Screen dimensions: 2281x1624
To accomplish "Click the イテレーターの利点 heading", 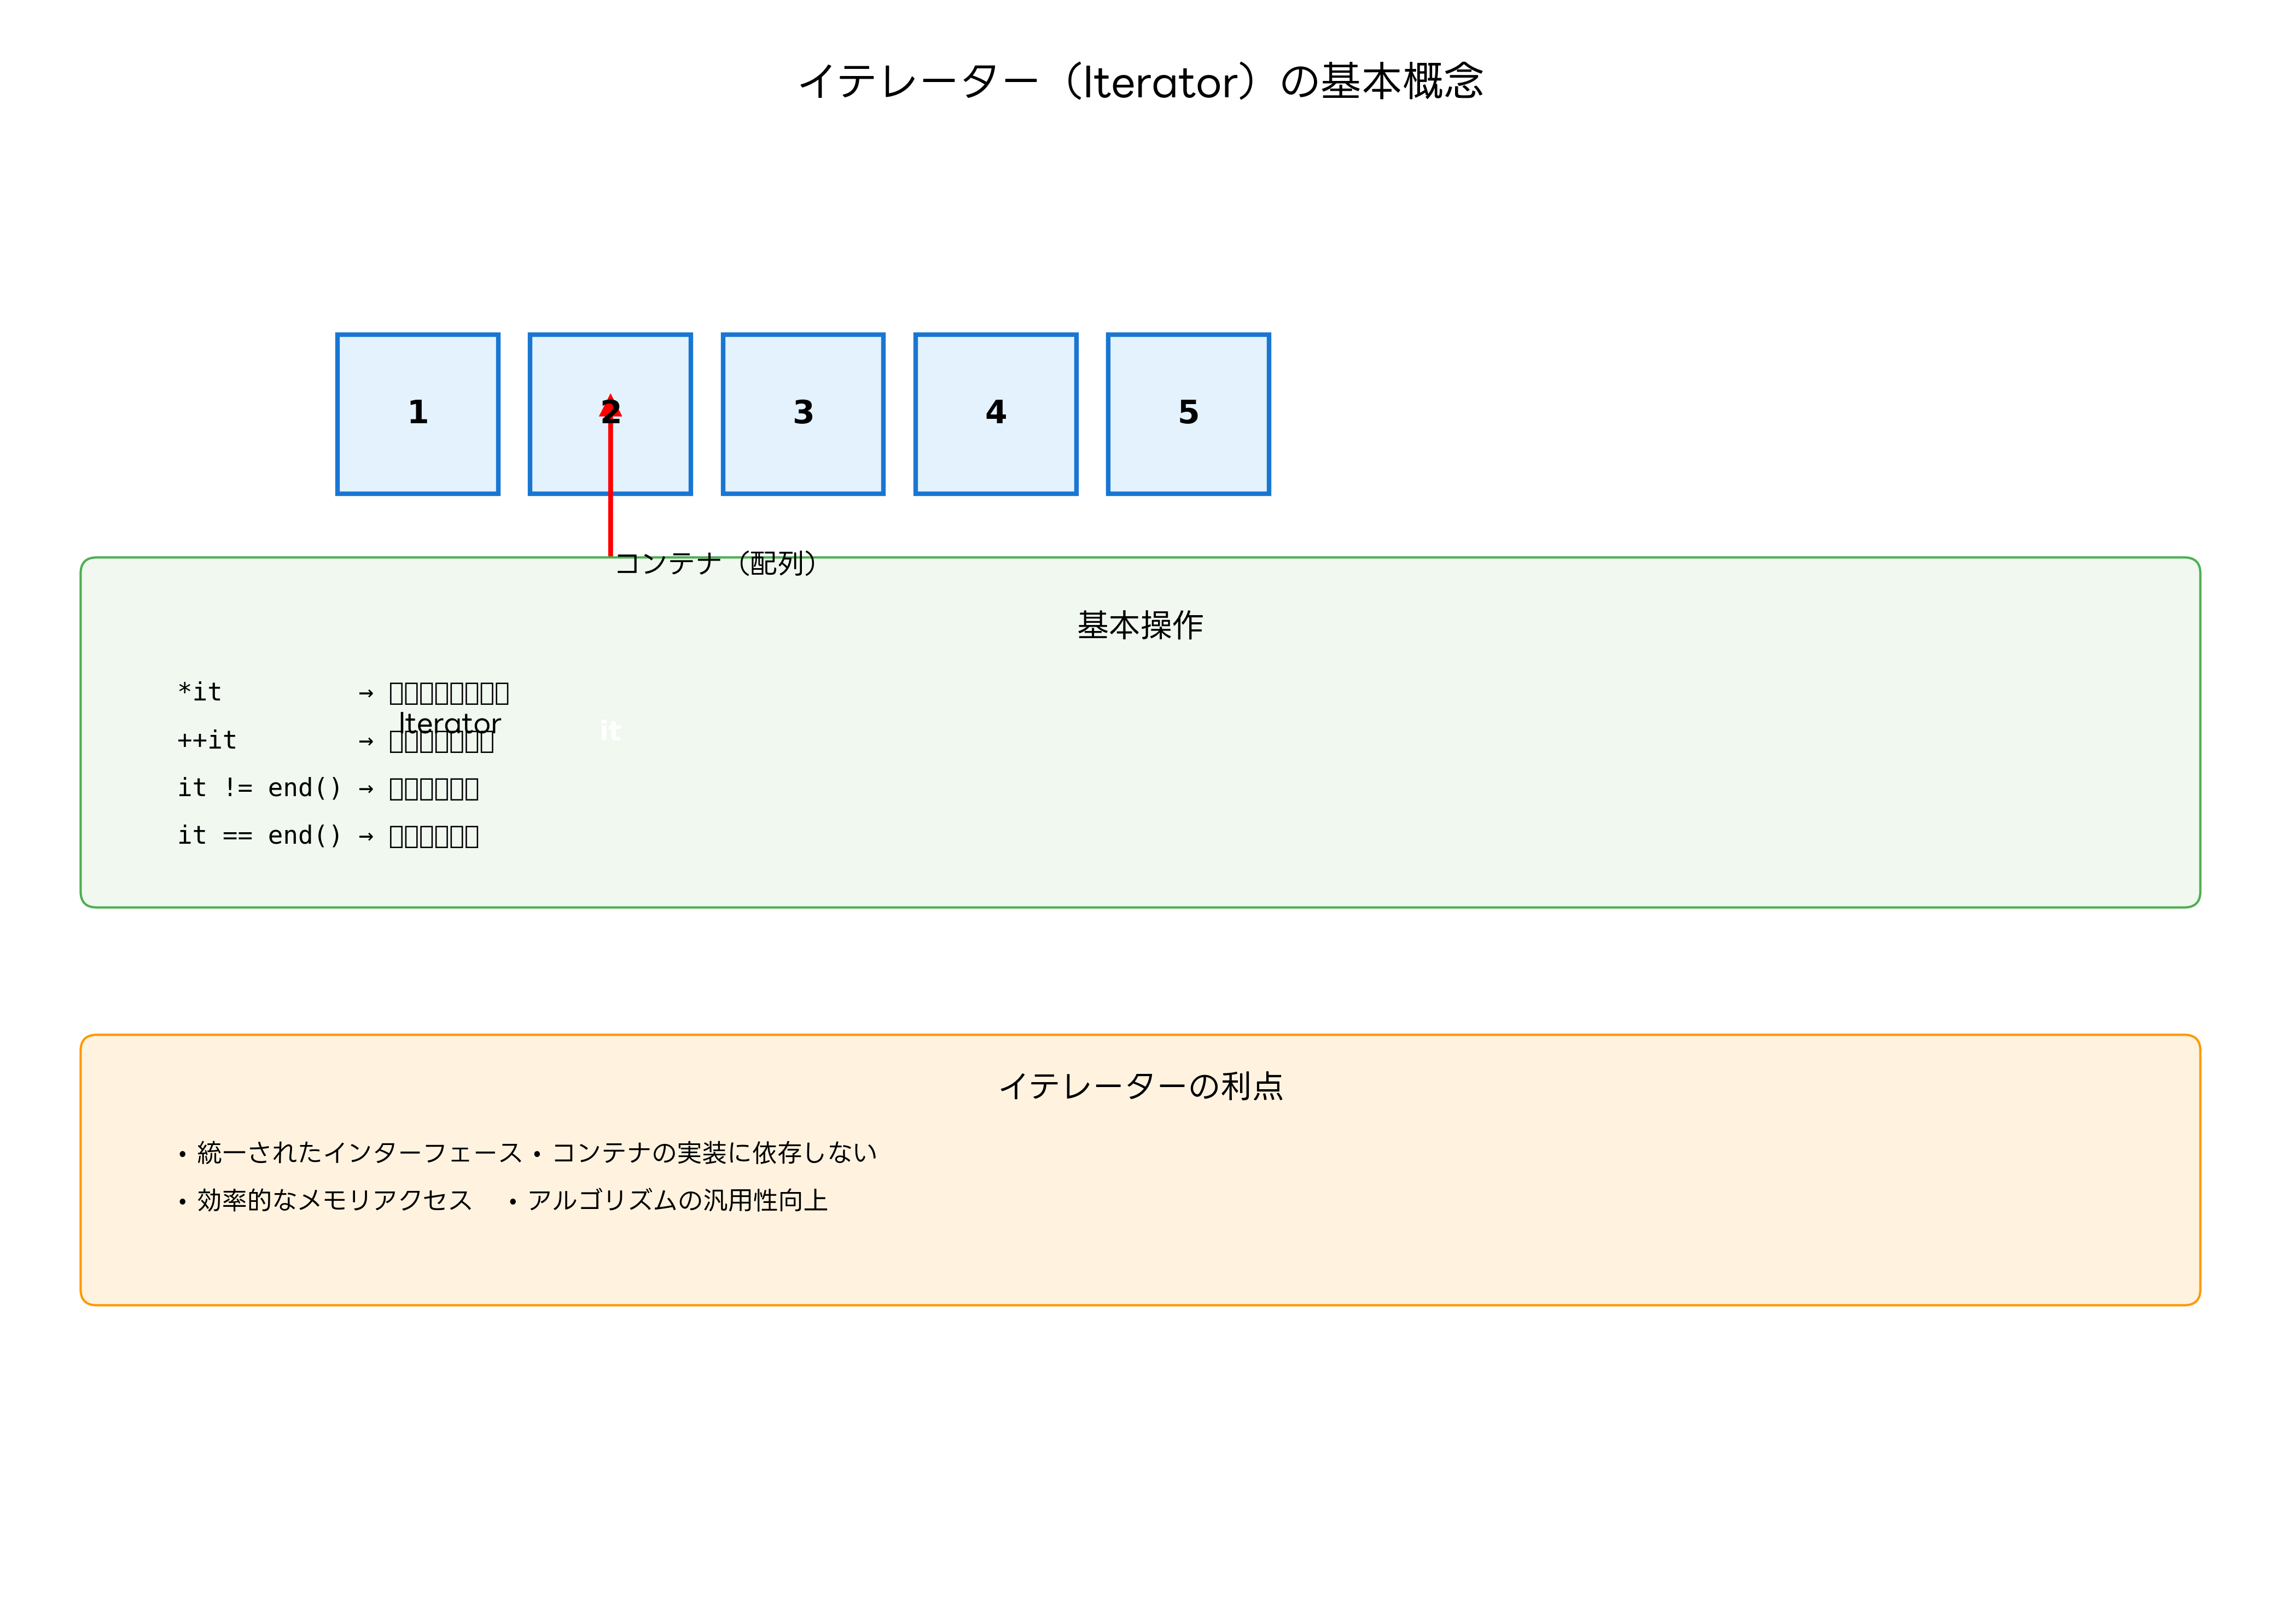I will [1140, 1086].
